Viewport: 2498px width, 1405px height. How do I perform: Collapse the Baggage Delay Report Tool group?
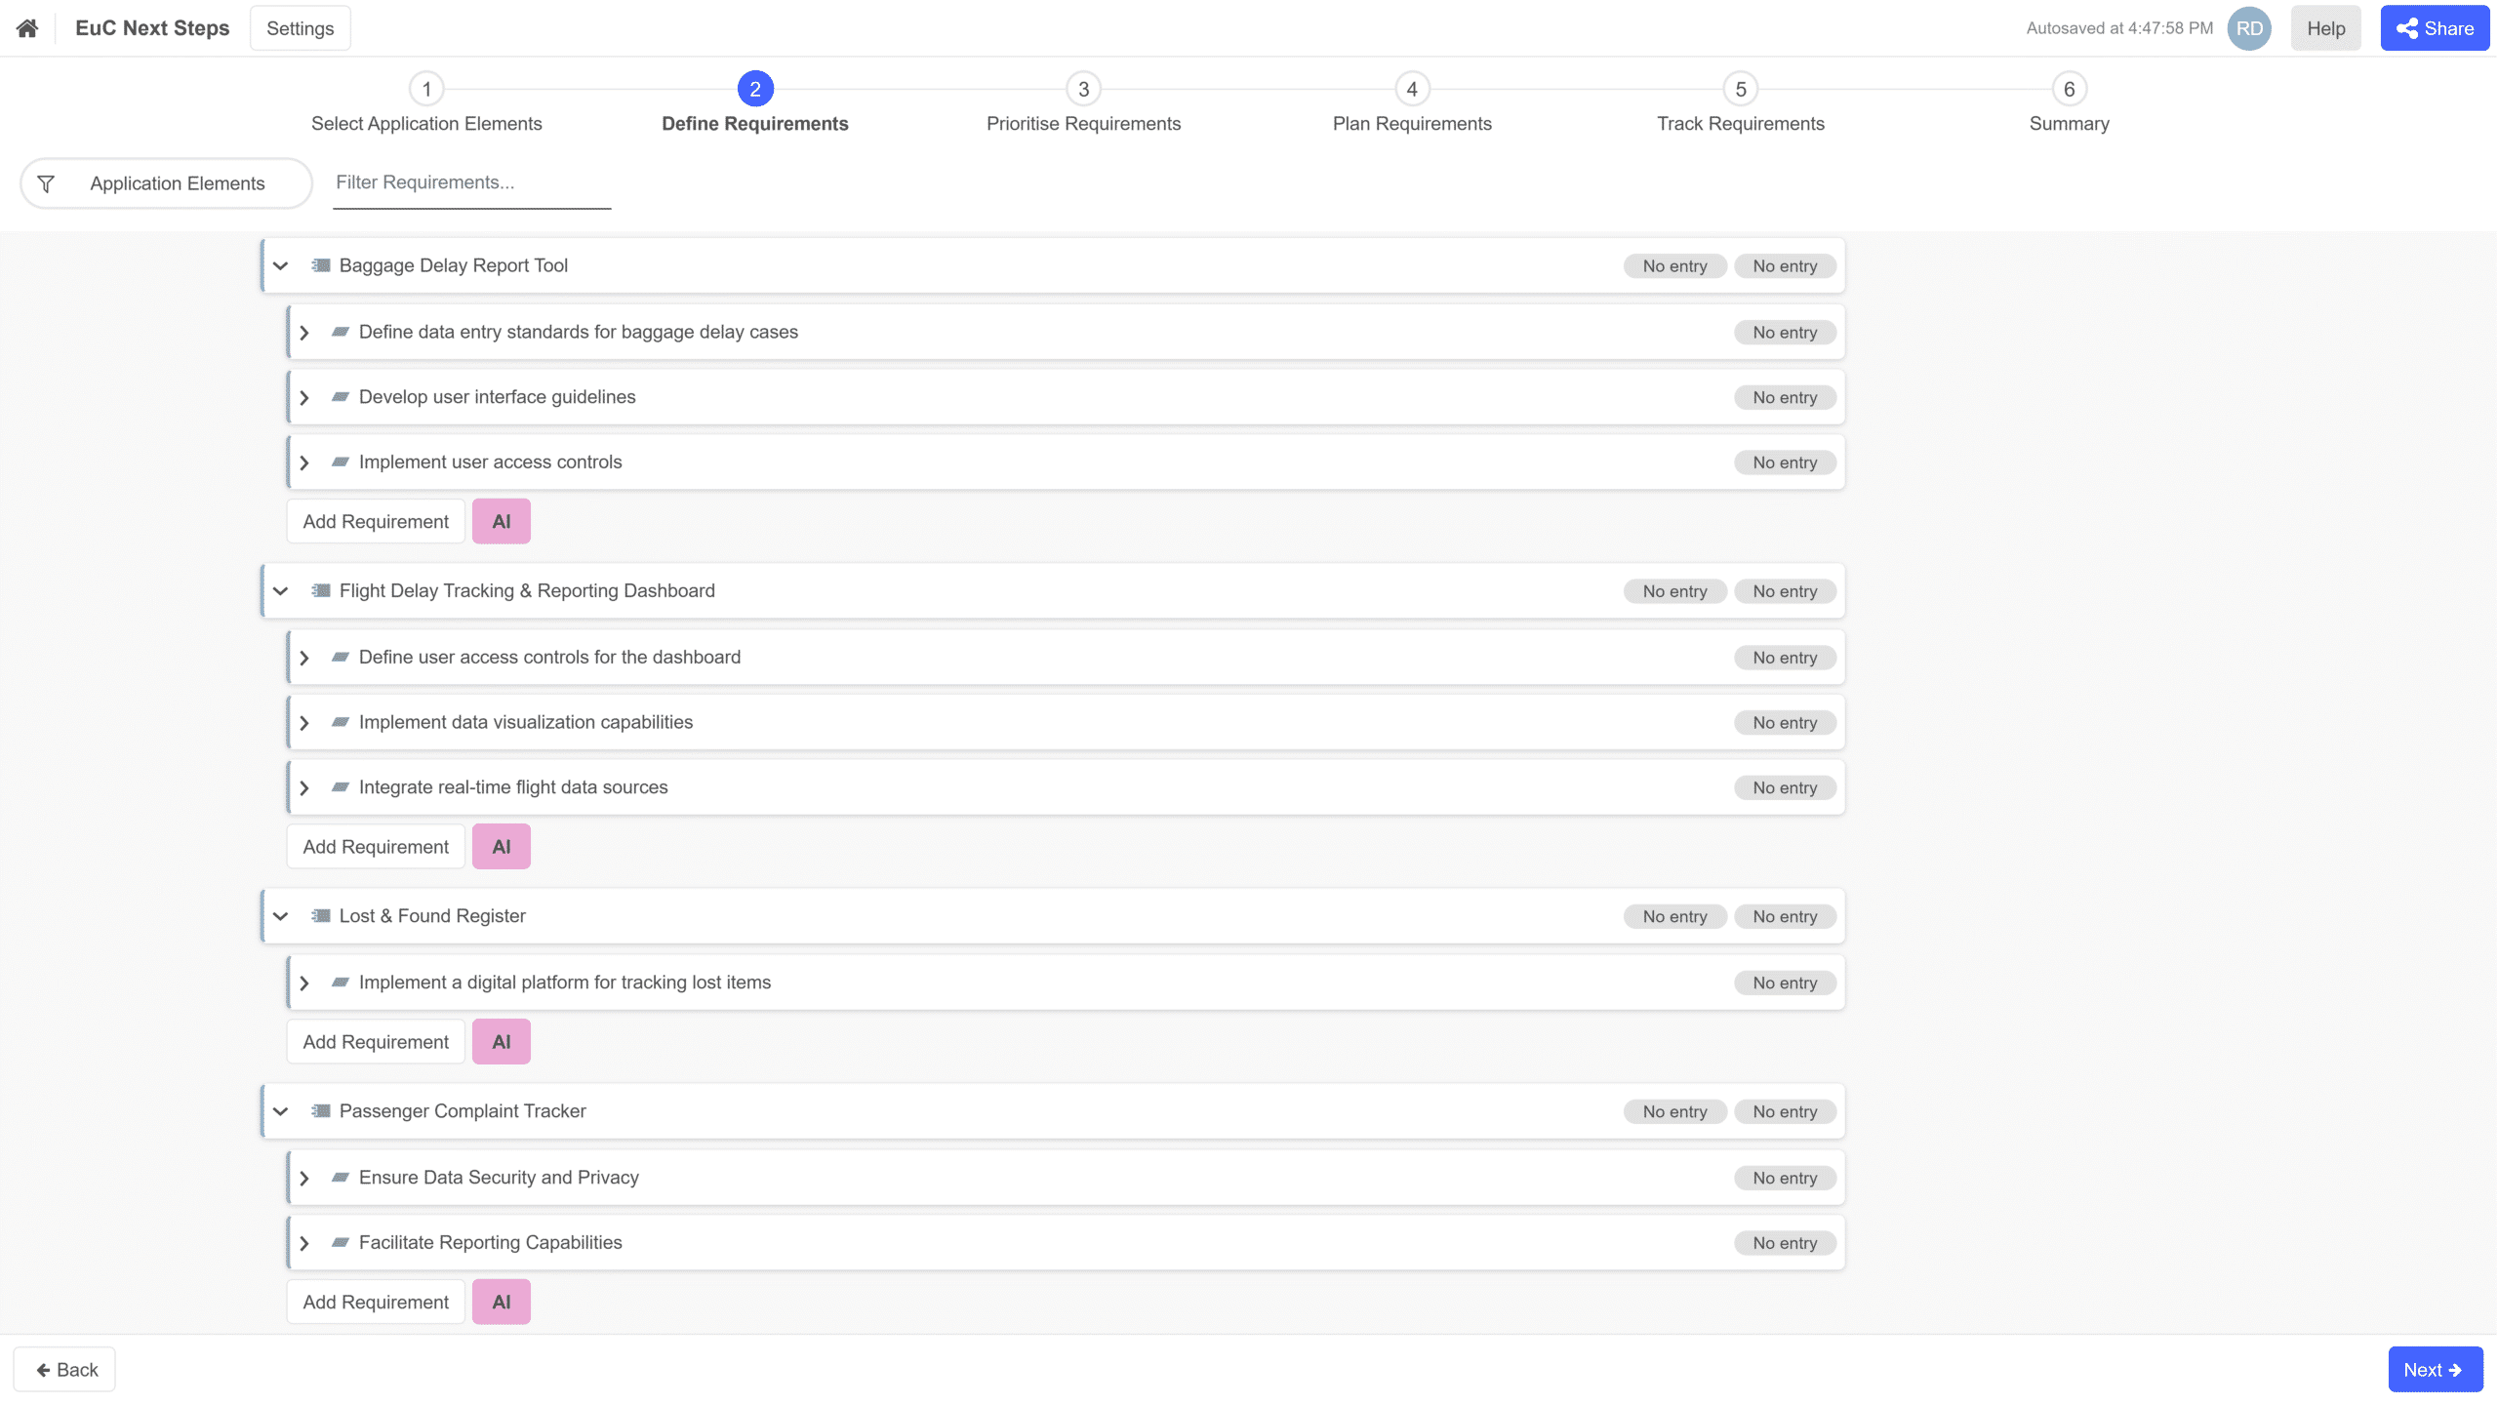point(281,265)
